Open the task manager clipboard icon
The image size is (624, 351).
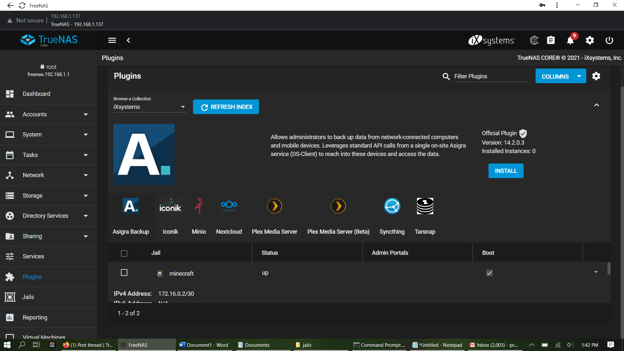551,40
